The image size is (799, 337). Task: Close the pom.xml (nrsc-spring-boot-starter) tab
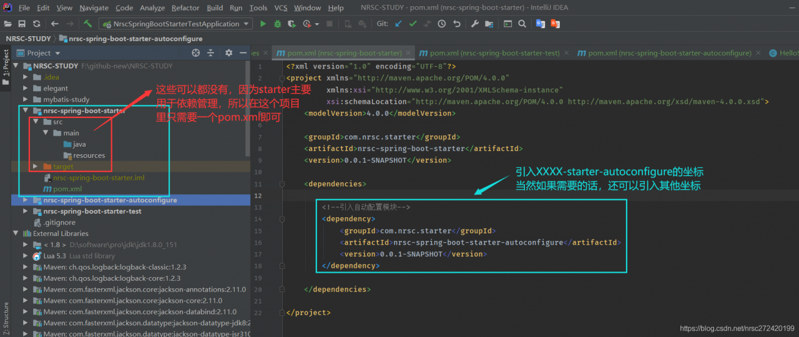(409, 53)
